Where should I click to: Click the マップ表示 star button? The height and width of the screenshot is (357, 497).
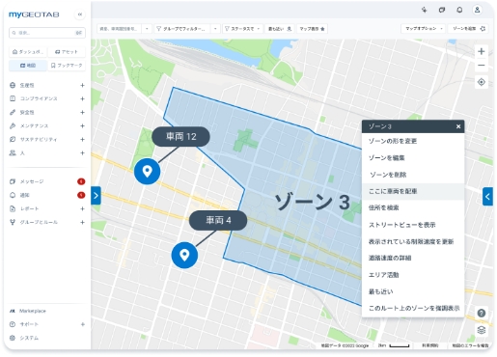pos(312,29)
